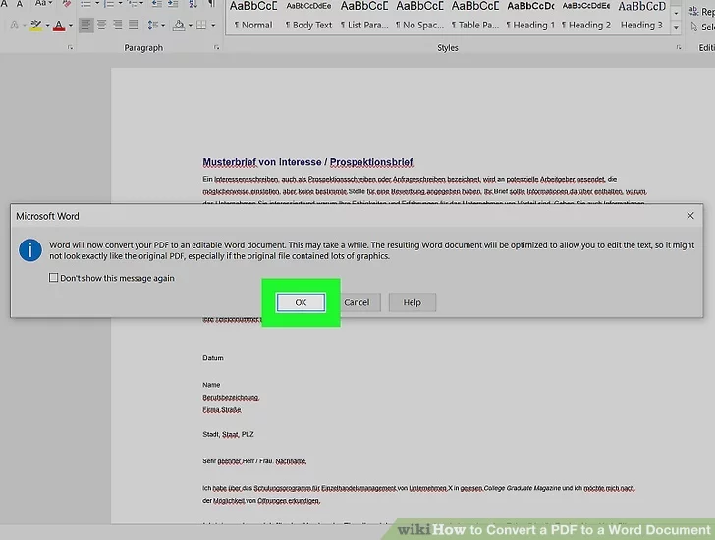The width and height of the screenshot is (715, 540).
Task: Apply the red font color
Action: pyautogui.click(x=59, y=26)
